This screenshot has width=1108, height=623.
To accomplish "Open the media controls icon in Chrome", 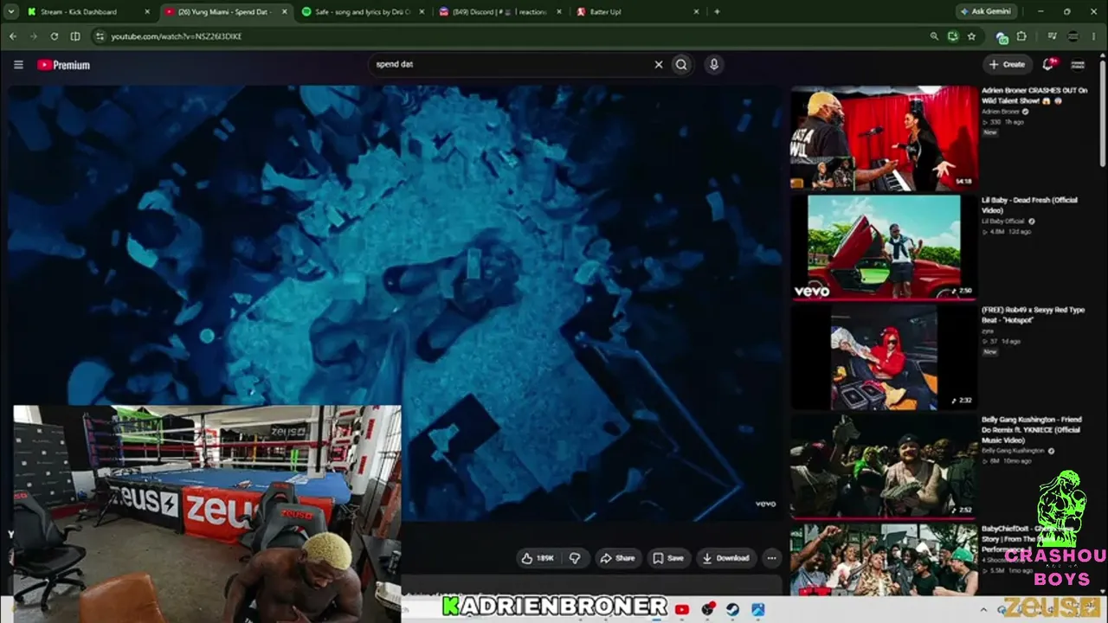I will (x=1053, y=36).
